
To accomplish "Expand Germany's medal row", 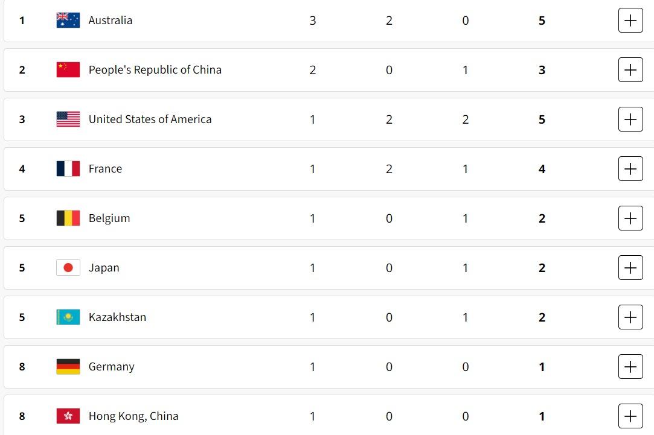I will (x=630, y=367).
